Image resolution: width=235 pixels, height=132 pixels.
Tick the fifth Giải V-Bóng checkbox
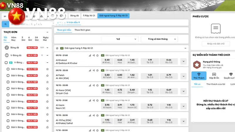pyautogui.click(x=8, y=95)
